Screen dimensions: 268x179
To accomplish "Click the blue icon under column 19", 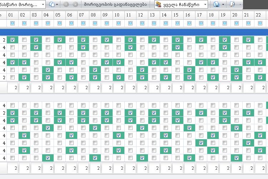I will click(225, 23).
